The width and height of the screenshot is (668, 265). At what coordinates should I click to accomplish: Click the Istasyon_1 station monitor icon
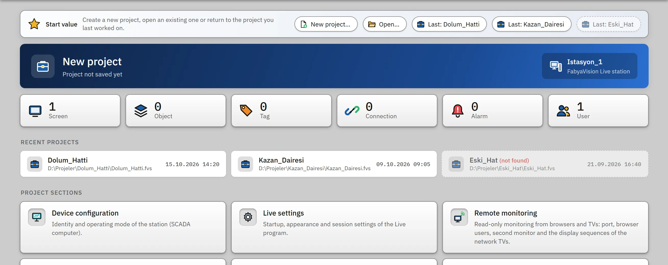(x=556, y=66)
